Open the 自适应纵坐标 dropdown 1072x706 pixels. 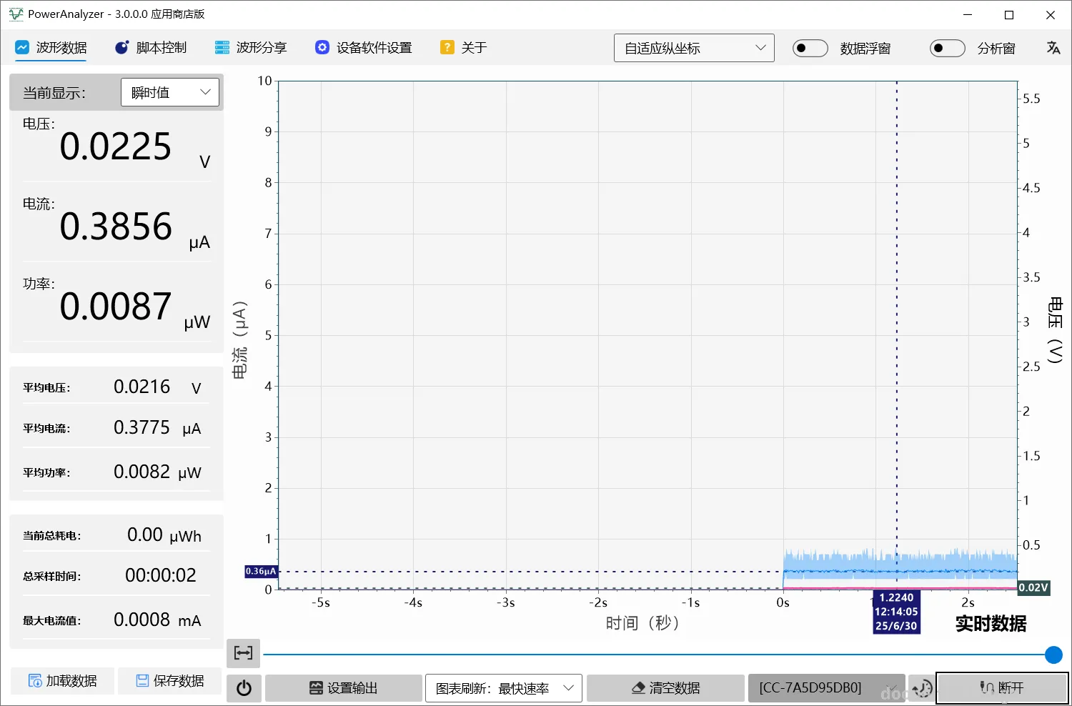(693, 47)
